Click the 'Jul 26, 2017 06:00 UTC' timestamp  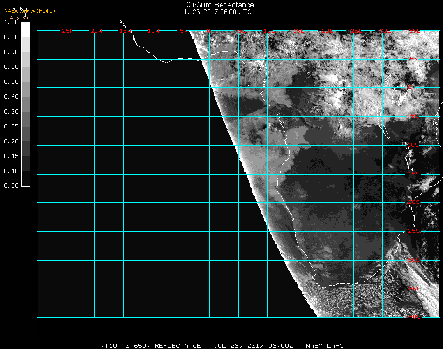point(217,12)
